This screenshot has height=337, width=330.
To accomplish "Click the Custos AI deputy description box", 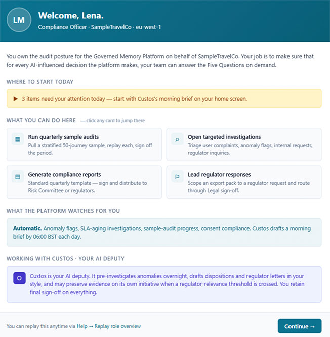I will [x=164, y=284].
